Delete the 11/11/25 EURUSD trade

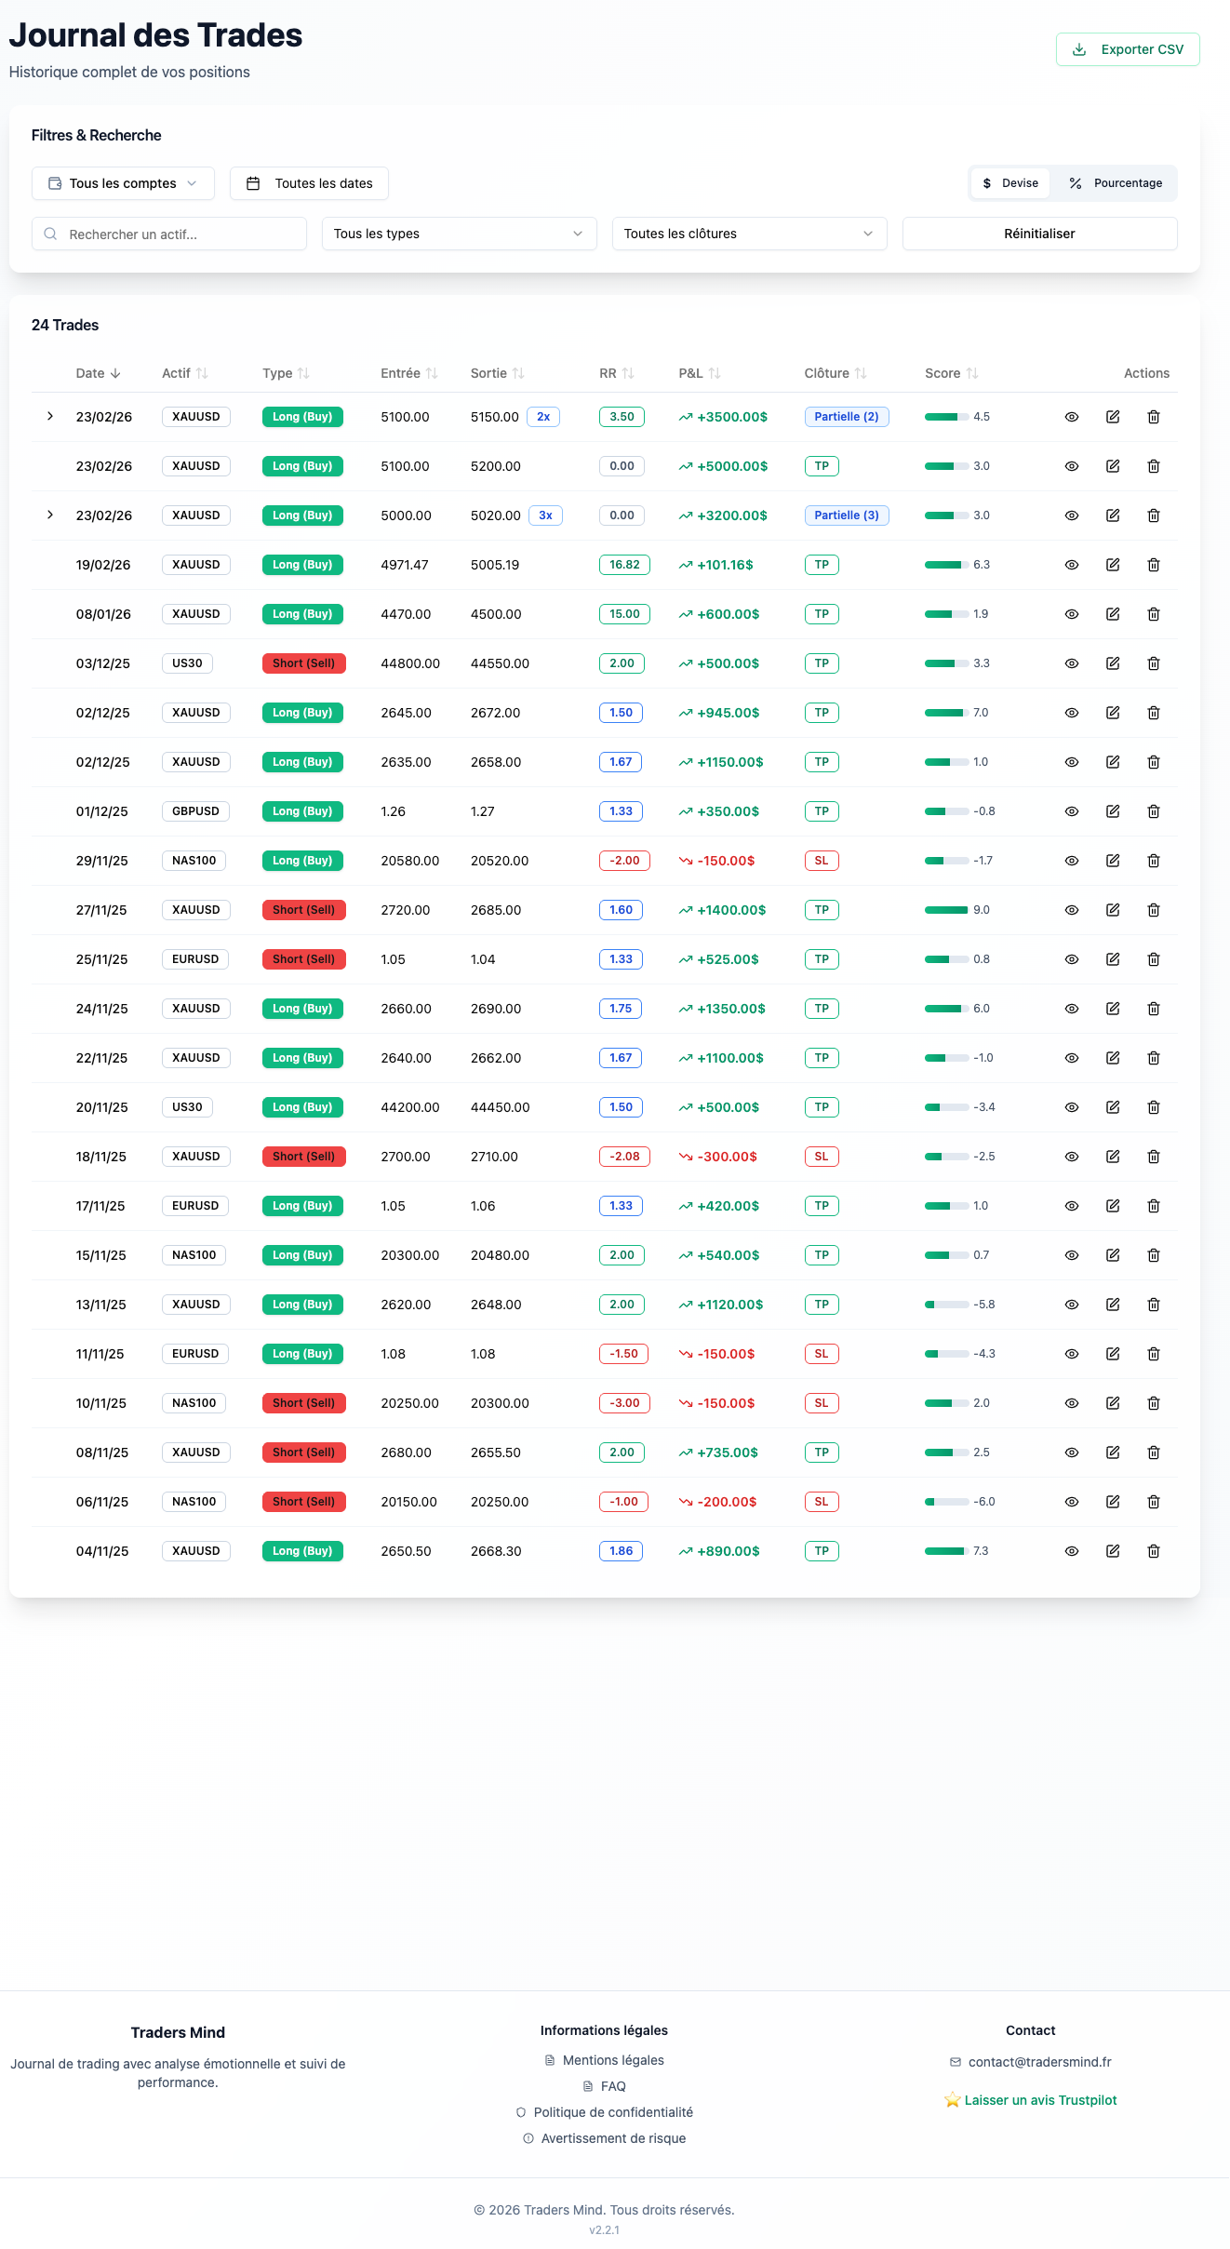coord(1153,1354)
